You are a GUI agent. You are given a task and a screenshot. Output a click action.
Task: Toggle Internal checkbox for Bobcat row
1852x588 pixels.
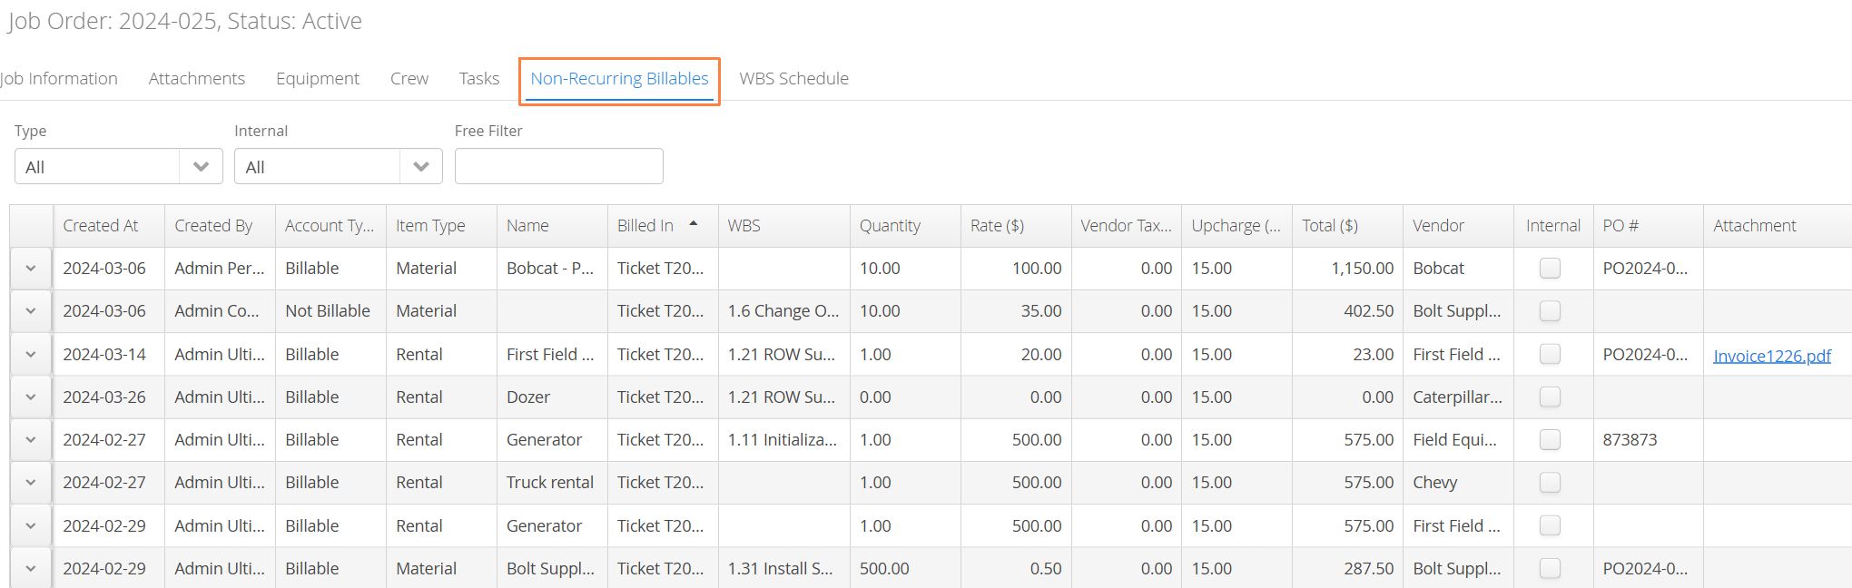tap(1551, 268)
